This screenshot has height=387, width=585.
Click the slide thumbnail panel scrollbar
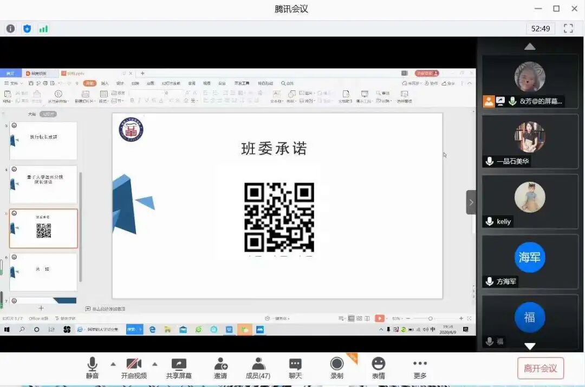coord(81,227)
